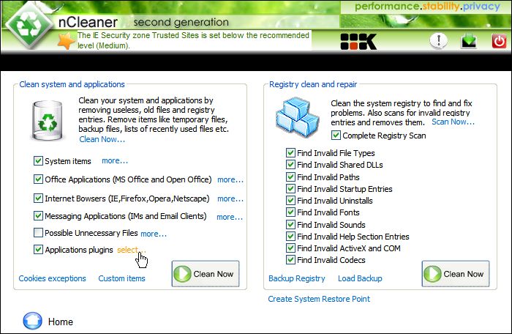Click select link for Applications plugins

click(131, 250)
